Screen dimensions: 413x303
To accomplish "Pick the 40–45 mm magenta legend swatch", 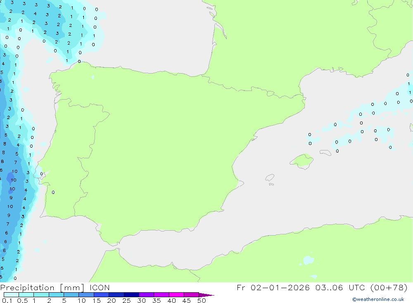I will pyautogui.click(x=176, y=295).
